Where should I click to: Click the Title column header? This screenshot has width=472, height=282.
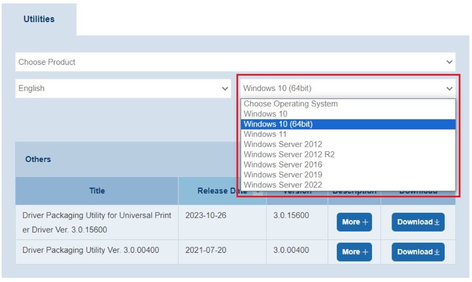(x=97, y=191)
